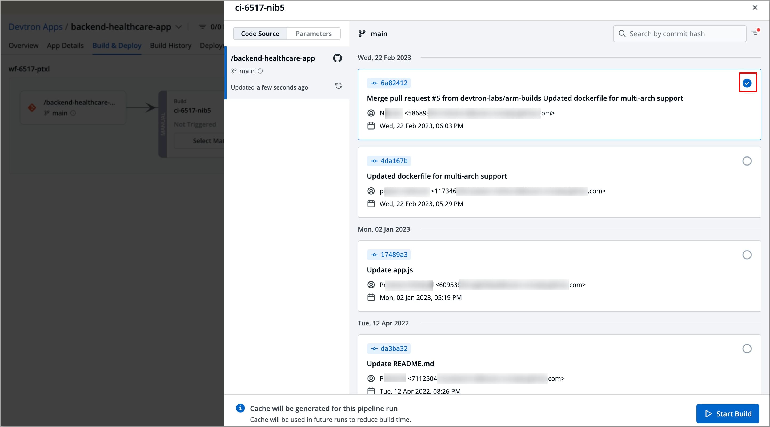Switch to the Parameters tab

click(314, 34)
